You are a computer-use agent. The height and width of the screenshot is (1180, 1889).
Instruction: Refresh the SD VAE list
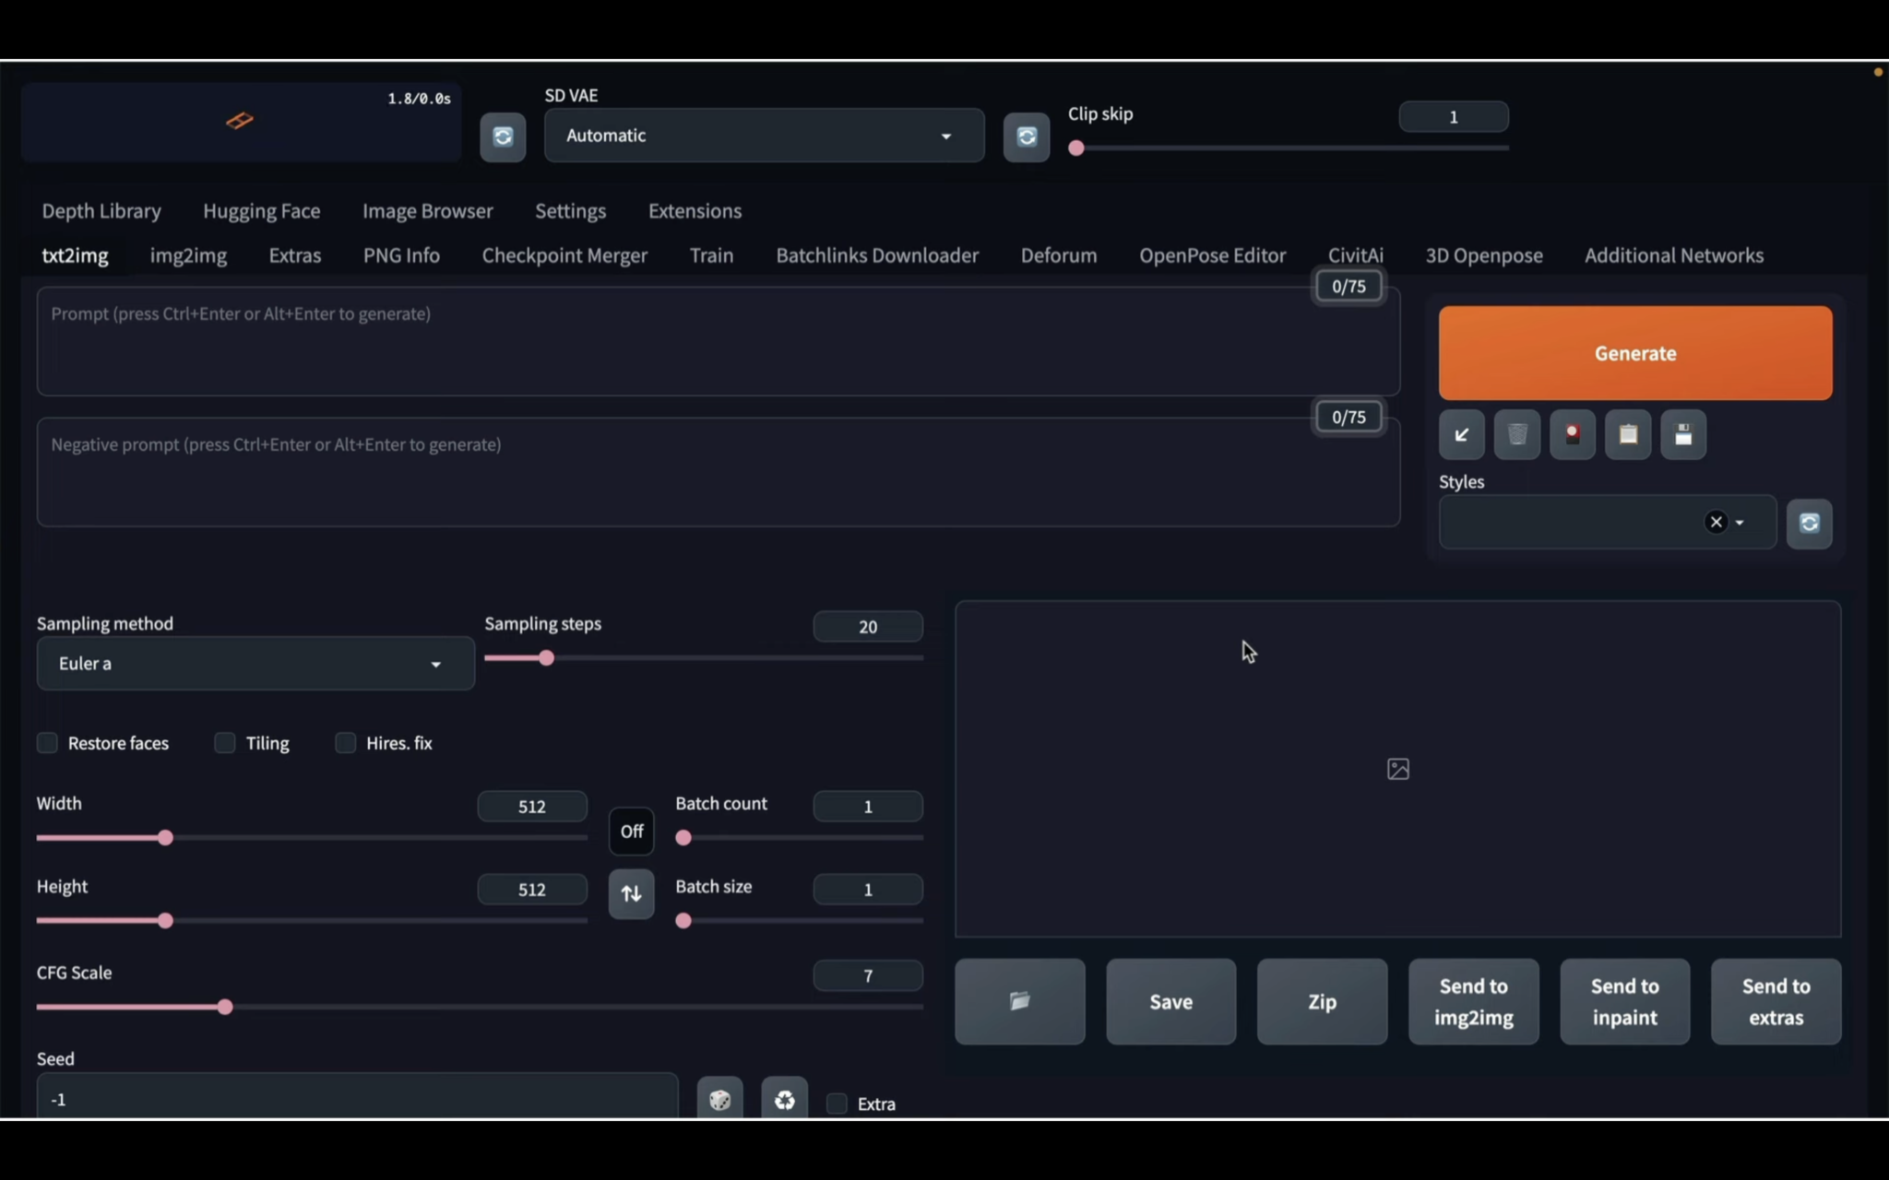click(x=1026, y=136)
